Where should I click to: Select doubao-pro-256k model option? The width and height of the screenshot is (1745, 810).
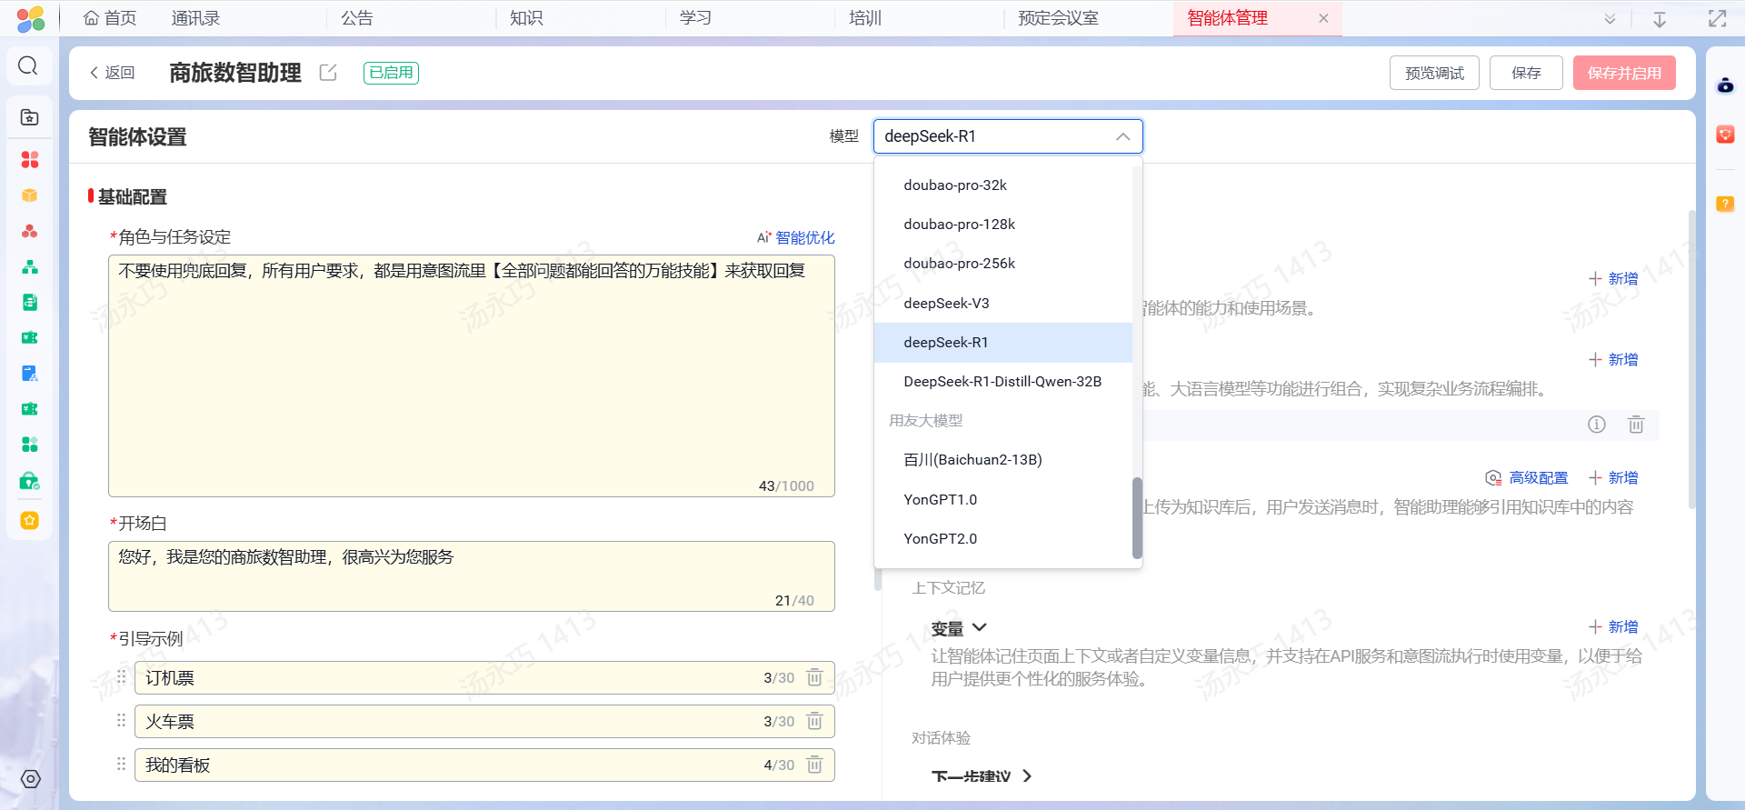tap(1003, 263)
